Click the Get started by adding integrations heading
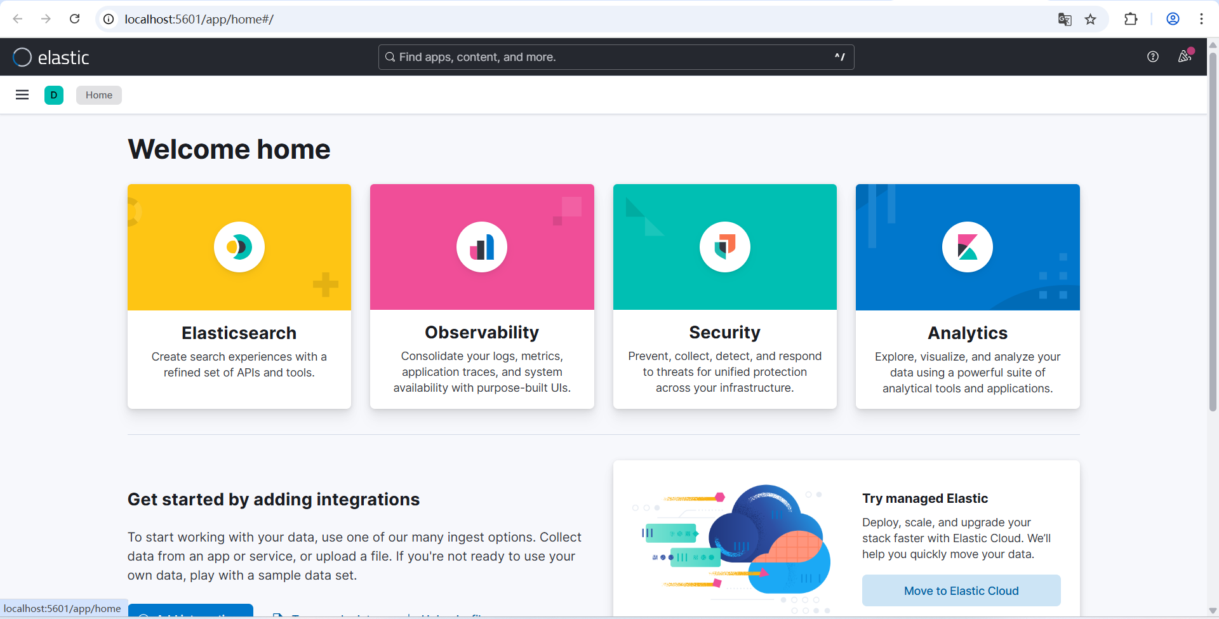The width and height of the screenshot is (1219, 619). (x=274, y=500)
